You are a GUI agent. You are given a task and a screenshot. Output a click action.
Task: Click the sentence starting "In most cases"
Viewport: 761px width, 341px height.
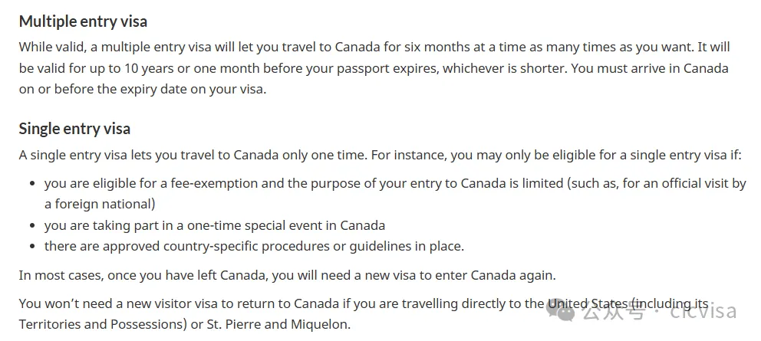click(x=287, y=274)
